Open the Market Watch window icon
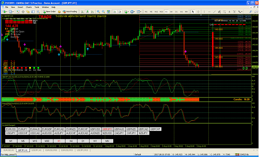Screen dimensions: 260x157 tap(18, 12)
